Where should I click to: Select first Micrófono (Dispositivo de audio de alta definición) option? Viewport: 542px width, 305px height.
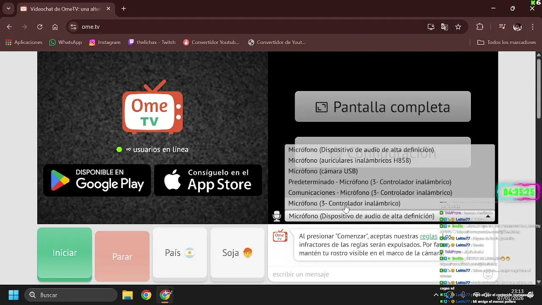coord(390,150)
